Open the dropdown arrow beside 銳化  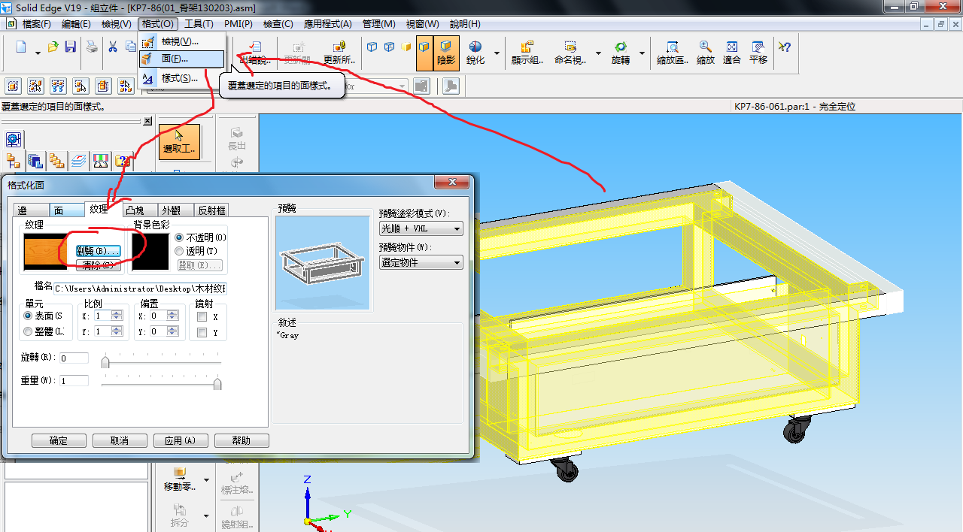[x=498, y=53]
